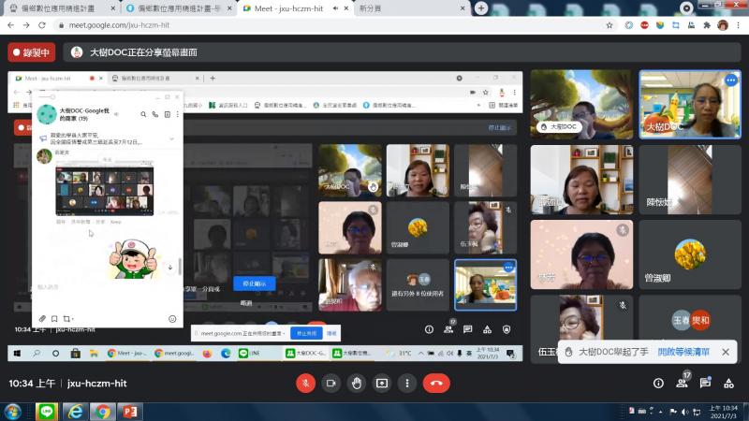
Task: Show the participants list with 17 badge
Action: pos(683,383)
